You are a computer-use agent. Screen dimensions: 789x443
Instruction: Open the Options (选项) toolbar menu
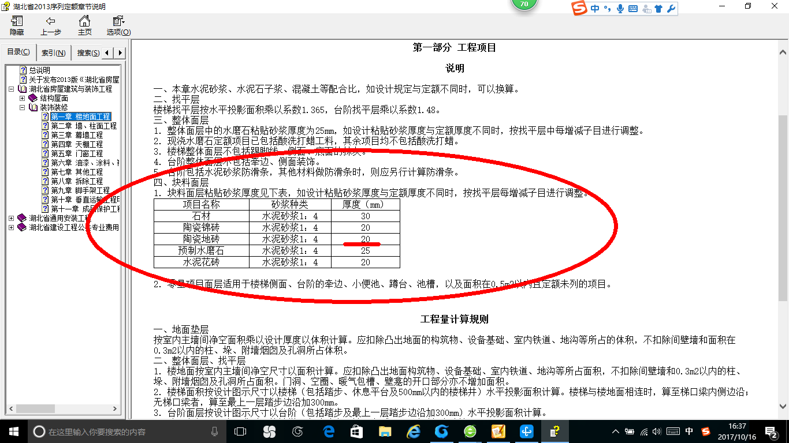(118, 25)
